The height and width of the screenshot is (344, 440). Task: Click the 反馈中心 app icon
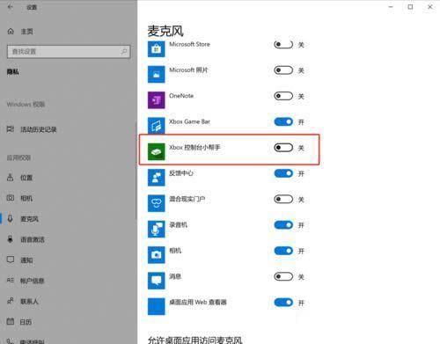click(x=156, y=178)
